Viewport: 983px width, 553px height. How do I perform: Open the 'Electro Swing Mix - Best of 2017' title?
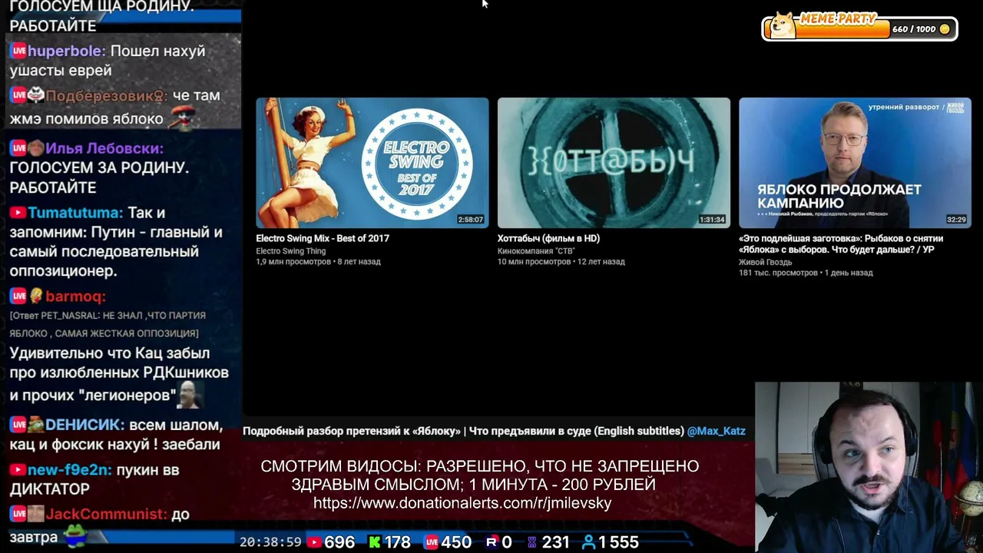coord(323,238)
